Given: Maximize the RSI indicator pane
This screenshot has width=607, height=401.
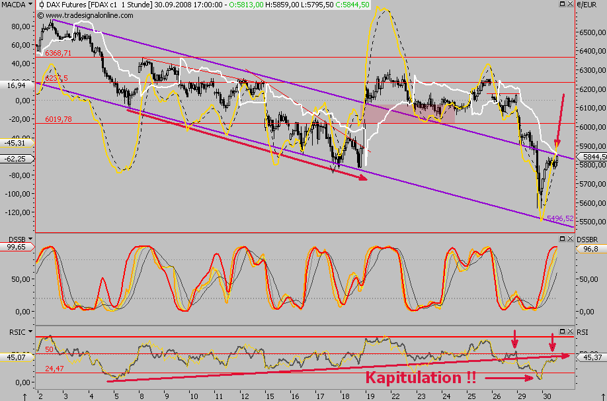Looking at the screenshot, I should click(563, 332).
